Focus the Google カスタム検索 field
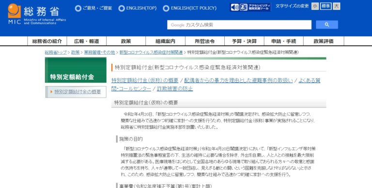The image size is (372, 188). pyautogui.click(x=239, y=25)
